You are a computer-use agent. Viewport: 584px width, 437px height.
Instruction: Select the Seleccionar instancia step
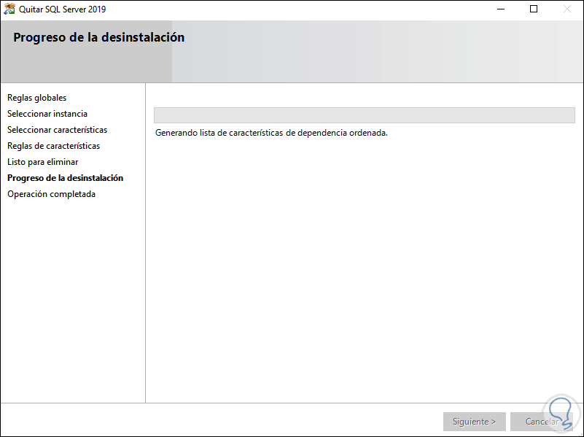(47, 114)
